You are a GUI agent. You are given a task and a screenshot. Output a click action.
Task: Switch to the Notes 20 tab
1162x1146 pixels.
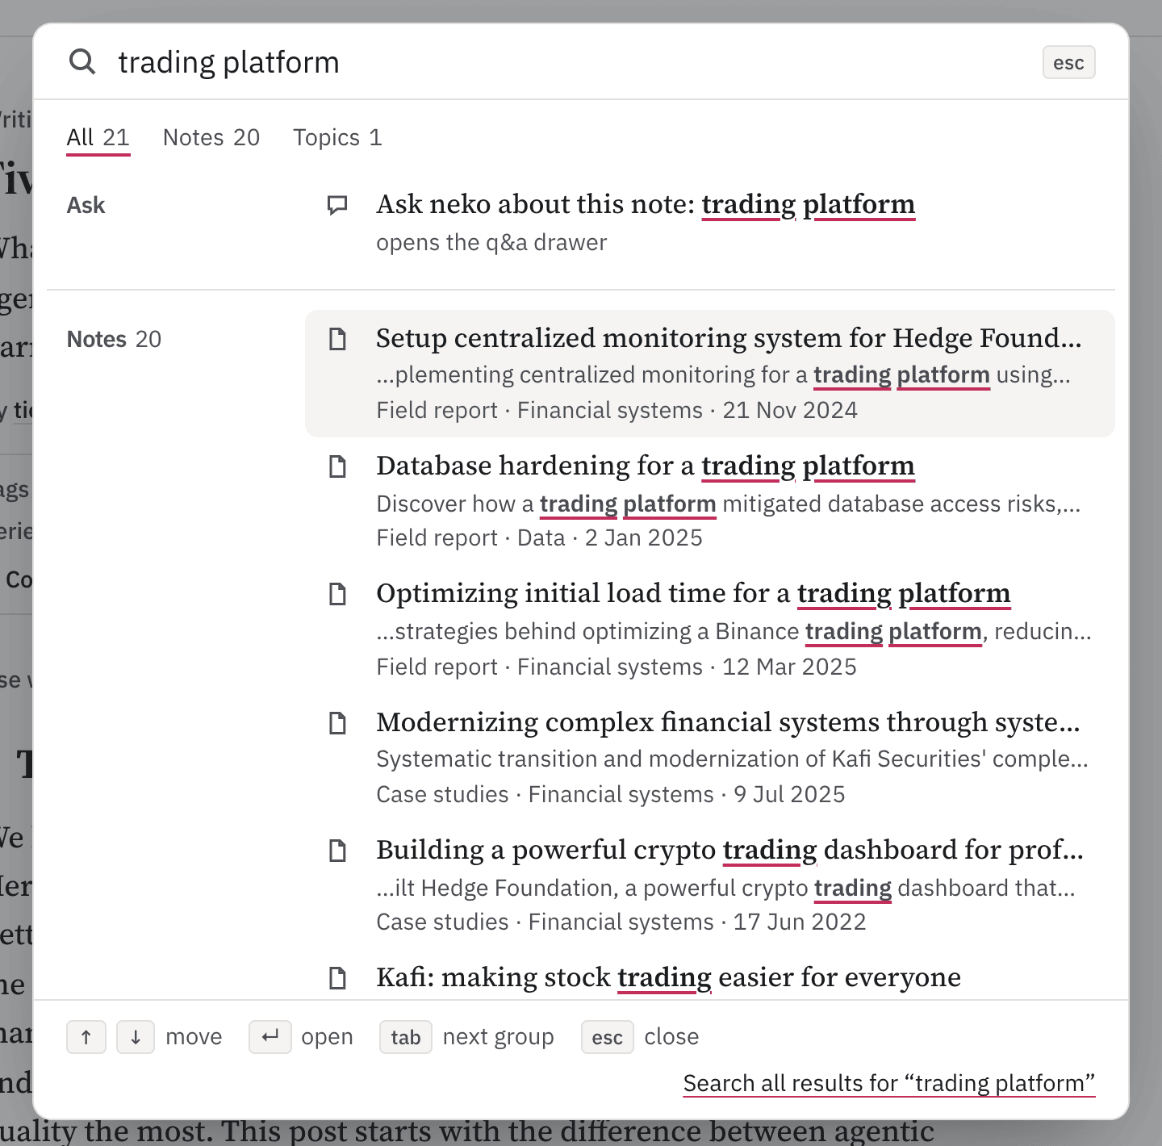[x=211, y=138]
